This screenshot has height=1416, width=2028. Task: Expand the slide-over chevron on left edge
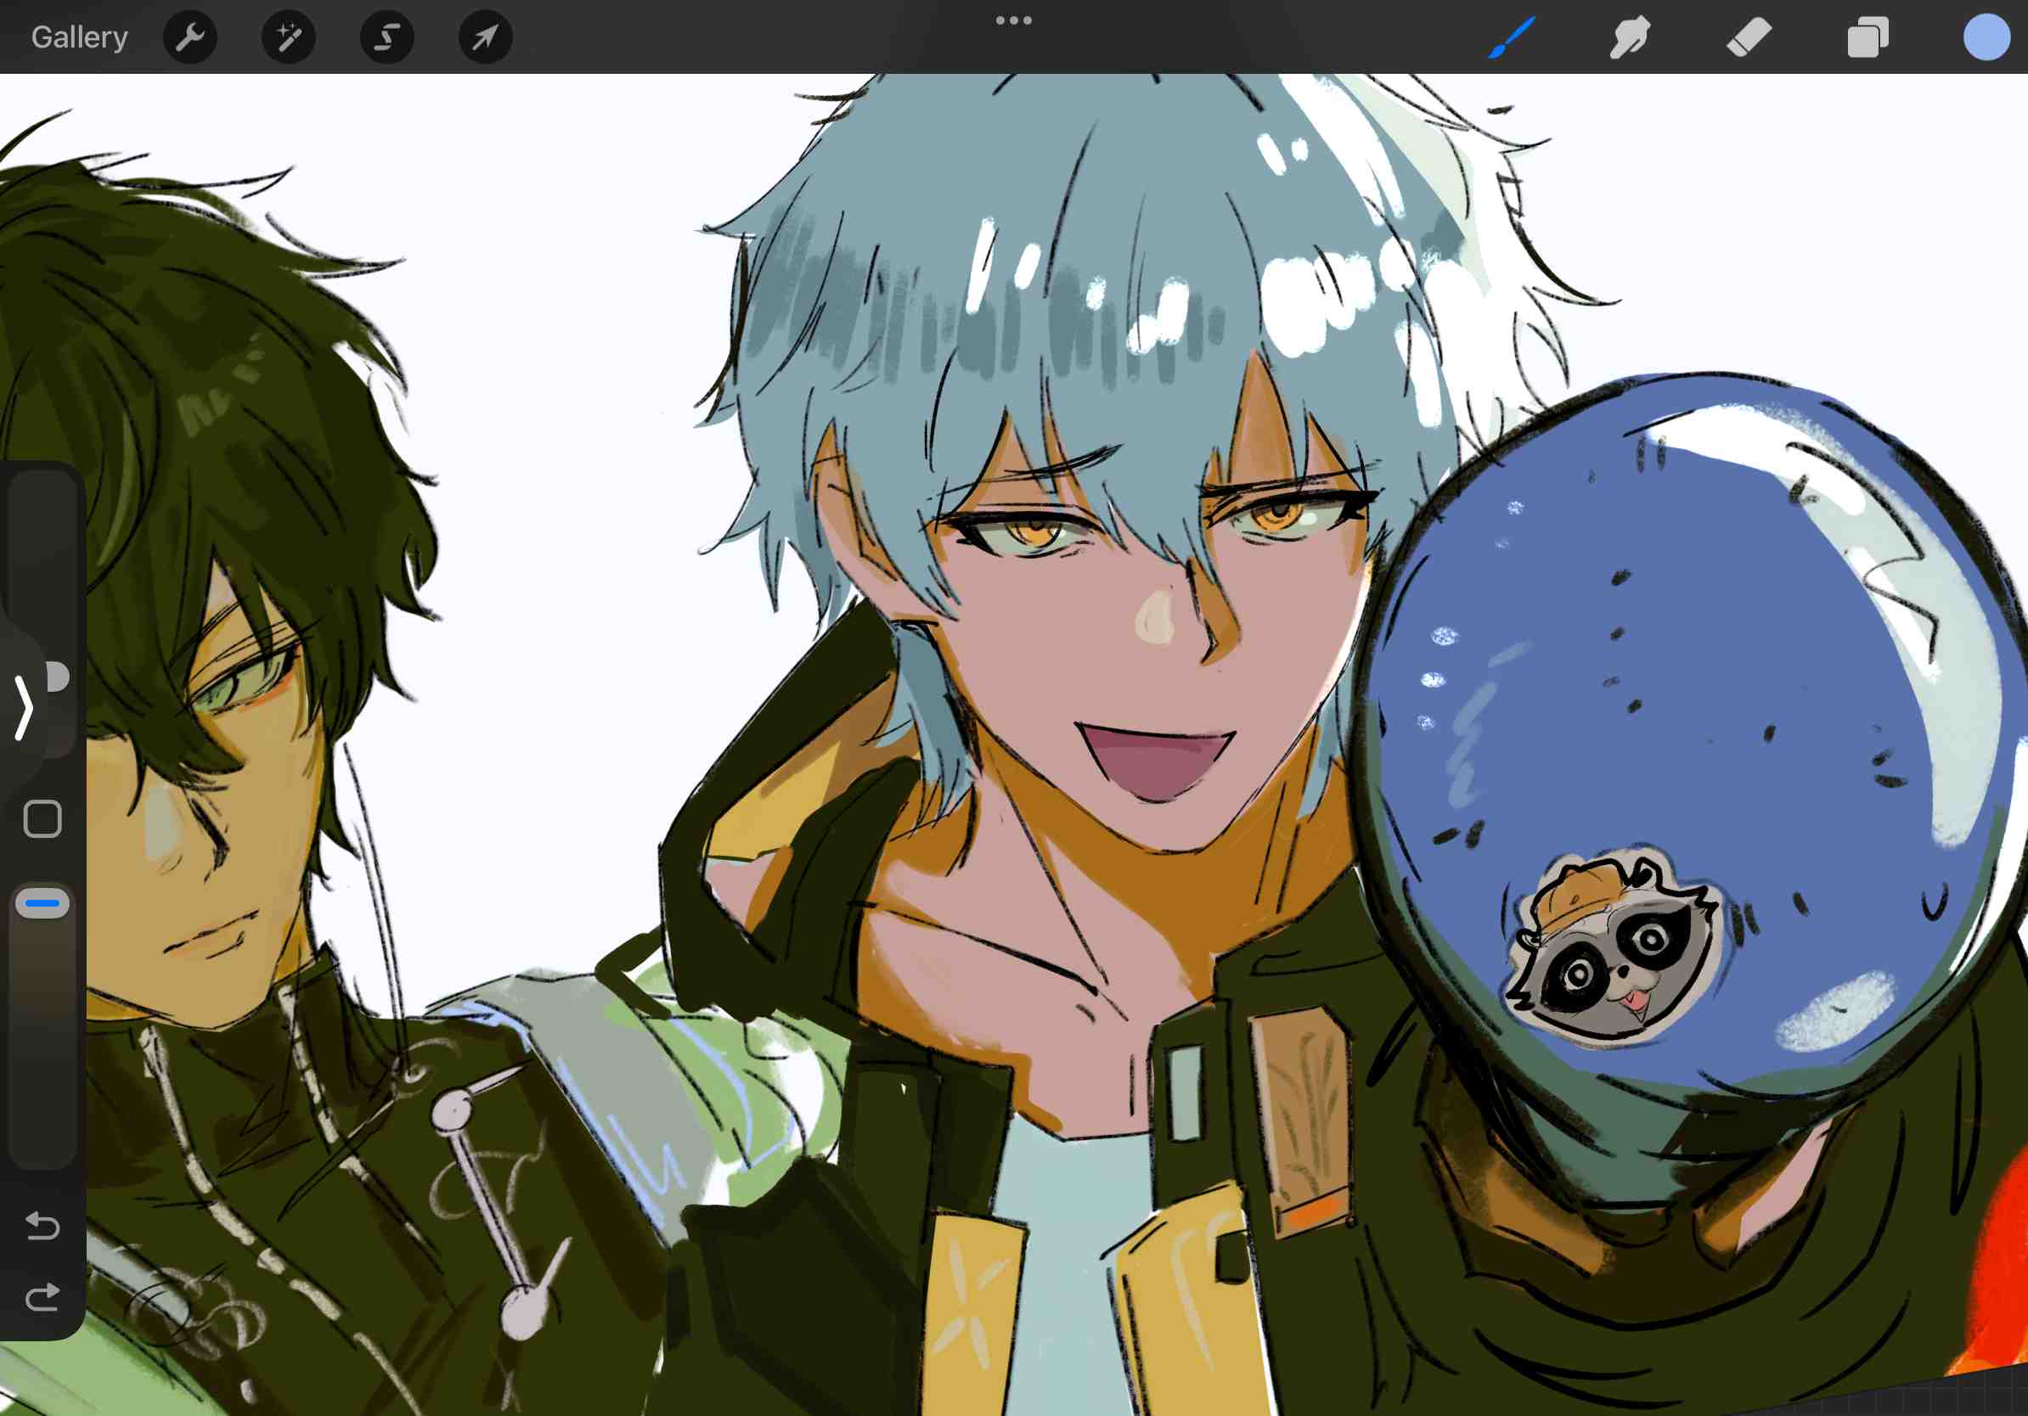[24, 707]
